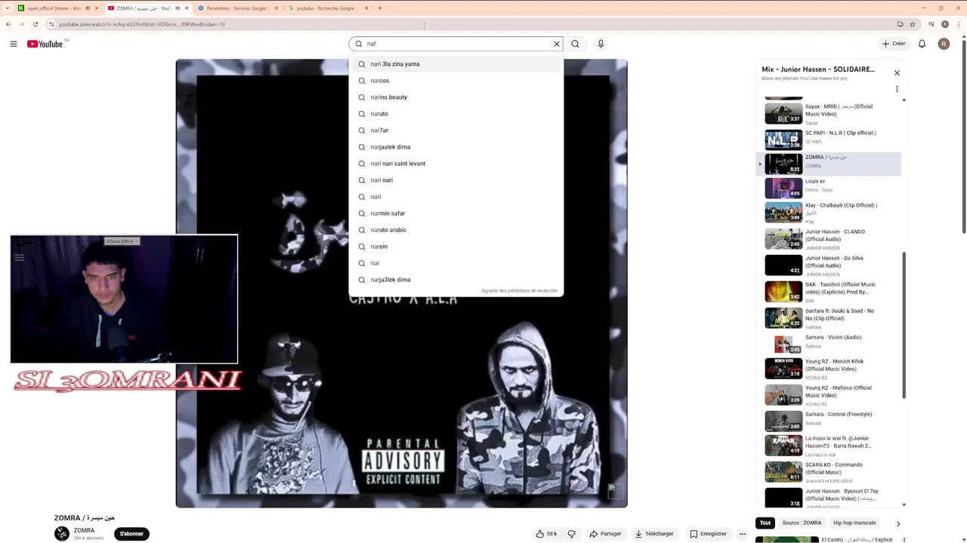The height and width of the screenshot is (543, 967).
Task: Reload the page in Chrome
Action: click(x=35, y=24)
